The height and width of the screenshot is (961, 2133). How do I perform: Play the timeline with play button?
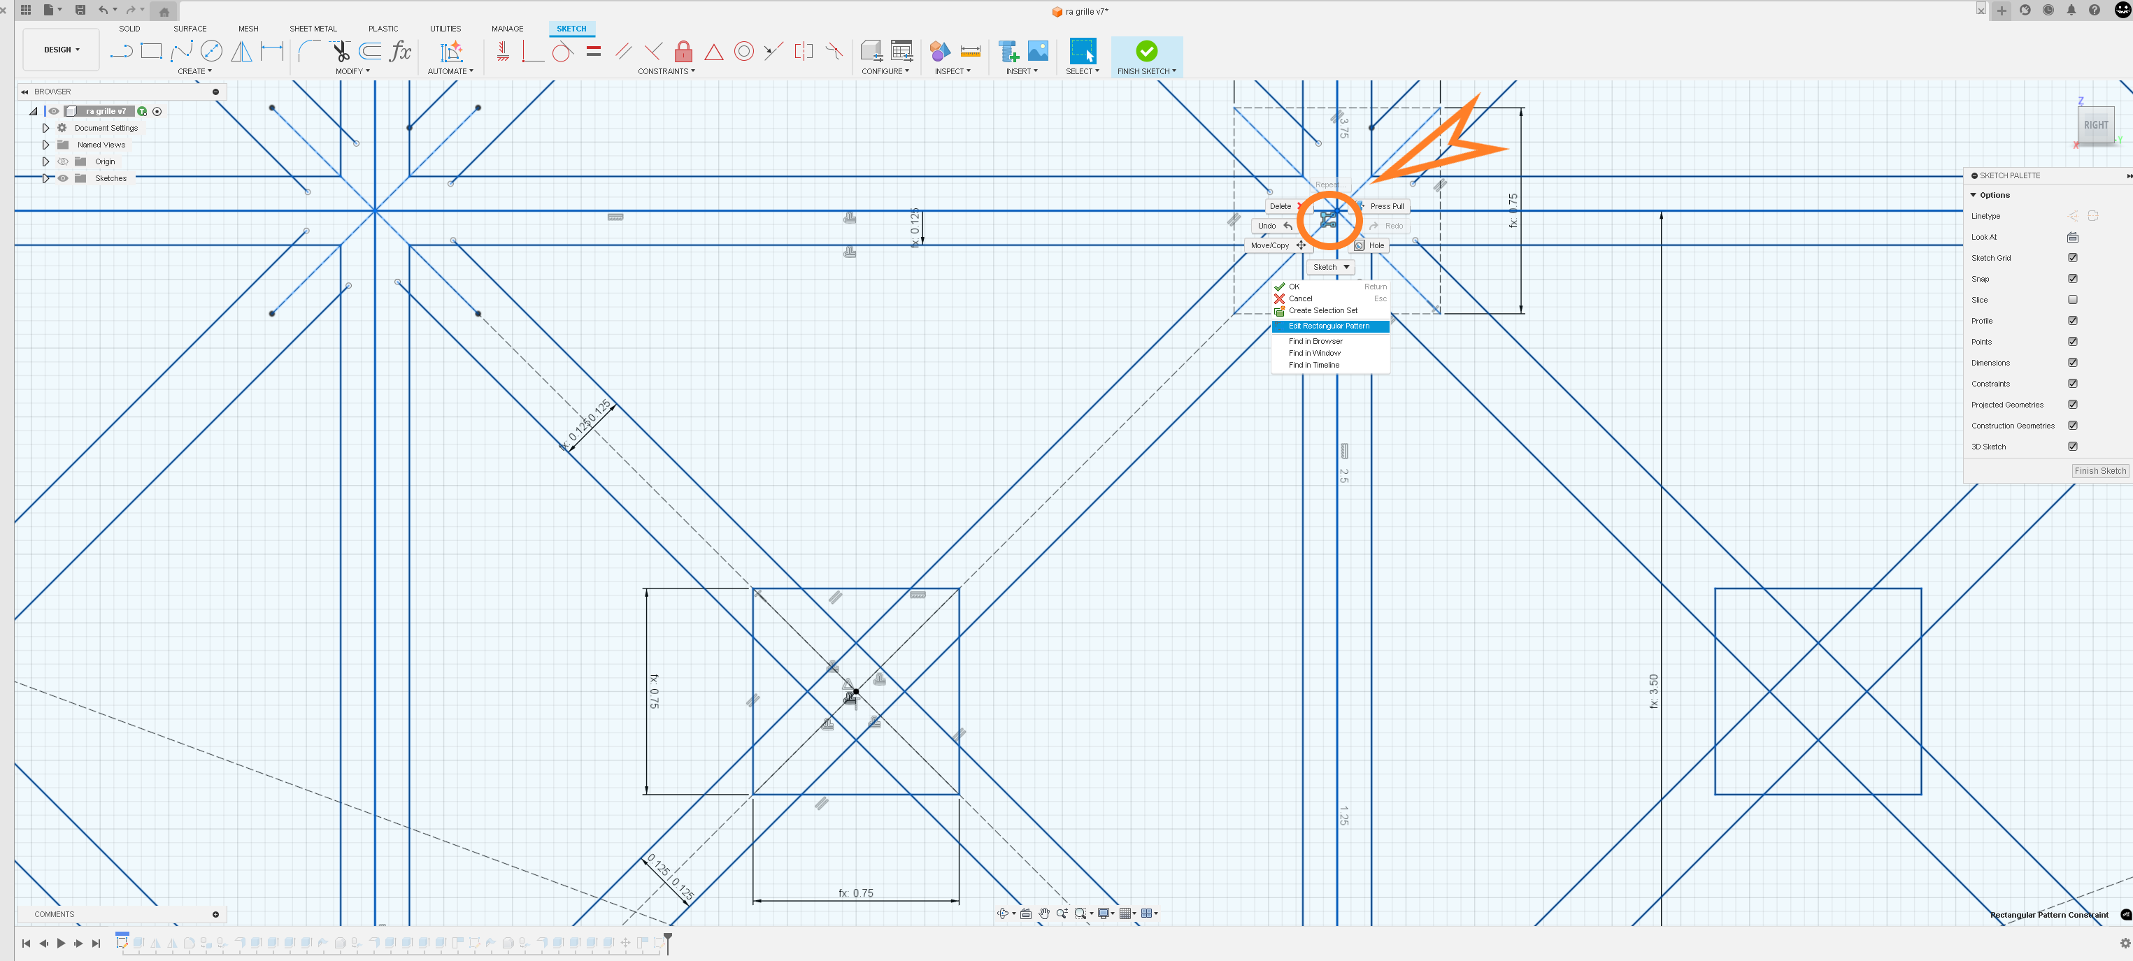(x=60, y=943)
